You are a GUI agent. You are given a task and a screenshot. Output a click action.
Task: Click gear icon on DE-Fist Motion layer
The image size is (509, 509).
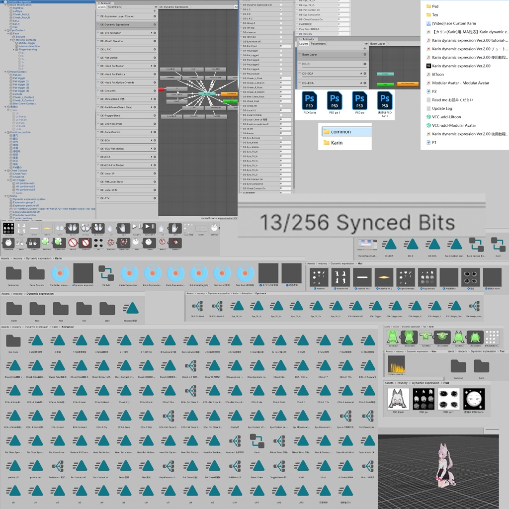point(155,58)
